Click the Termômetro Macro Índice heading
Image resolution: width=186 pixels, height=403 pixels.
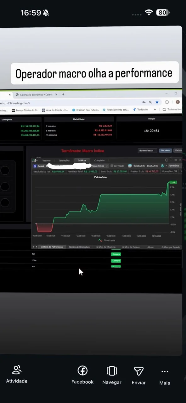82,151
